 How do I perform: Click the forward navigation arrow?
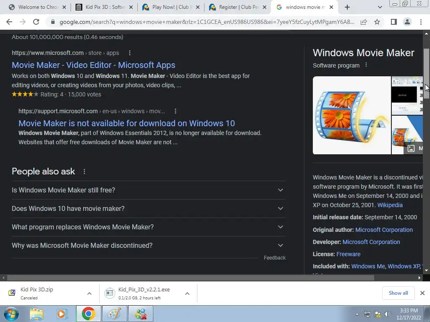click(x=23, y=22)
